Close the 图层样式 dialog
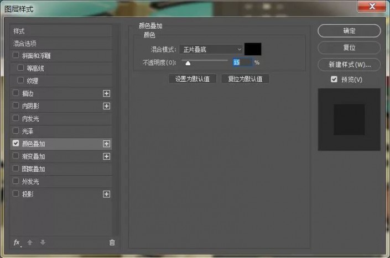 372,6
